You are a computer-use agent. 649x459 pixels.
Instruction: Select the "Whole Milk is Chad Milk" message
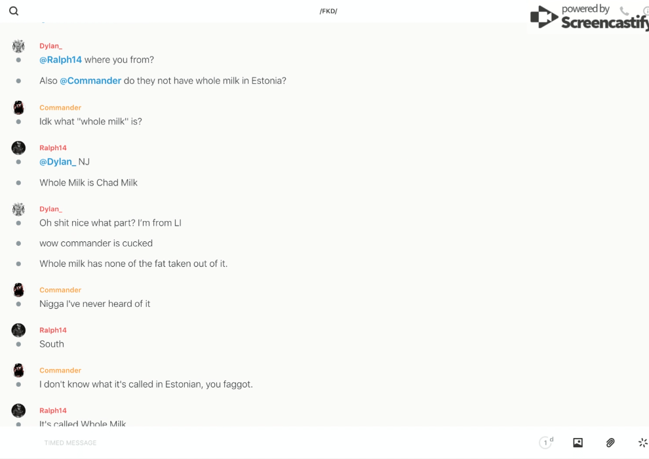coord(88,182)
